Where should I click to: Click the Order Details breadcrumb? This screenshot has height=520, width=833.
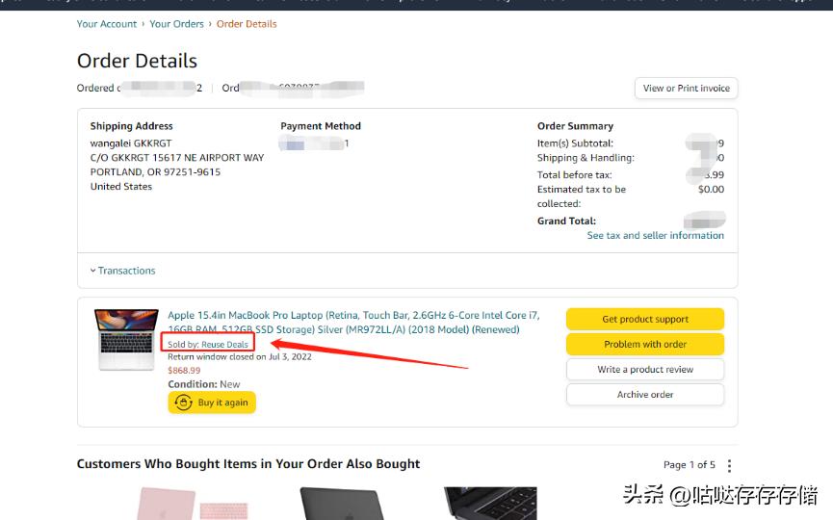pos(247,24)
